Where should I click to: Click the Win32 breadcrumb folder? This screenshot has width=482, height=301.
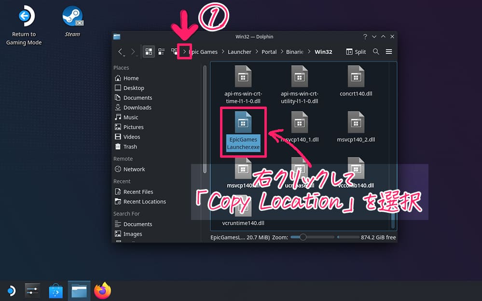coord(323,52)
